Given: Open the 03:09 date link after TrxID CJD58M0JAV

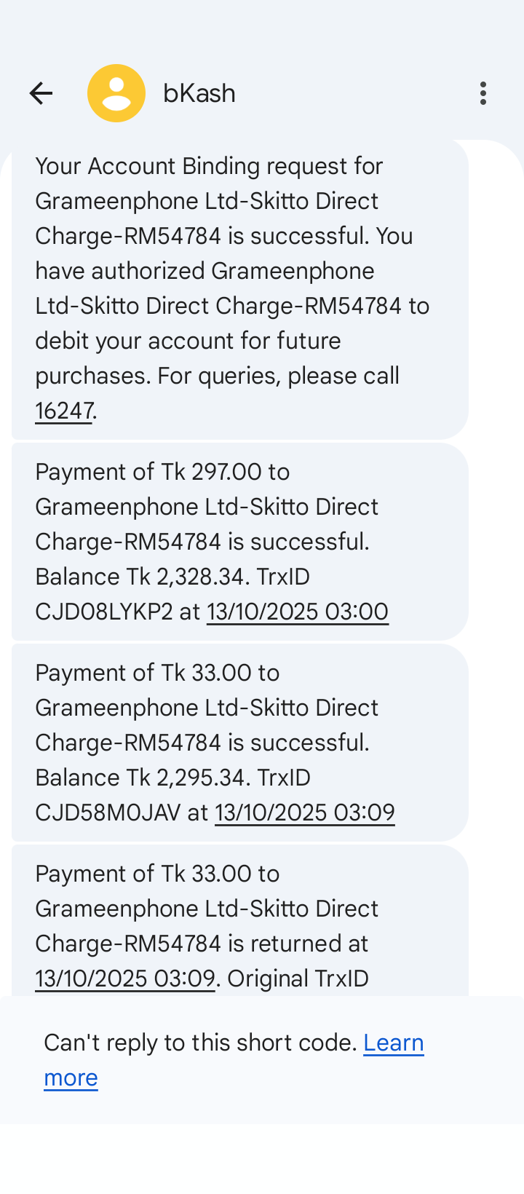Looking at the screenshot, I should point(304,813).
